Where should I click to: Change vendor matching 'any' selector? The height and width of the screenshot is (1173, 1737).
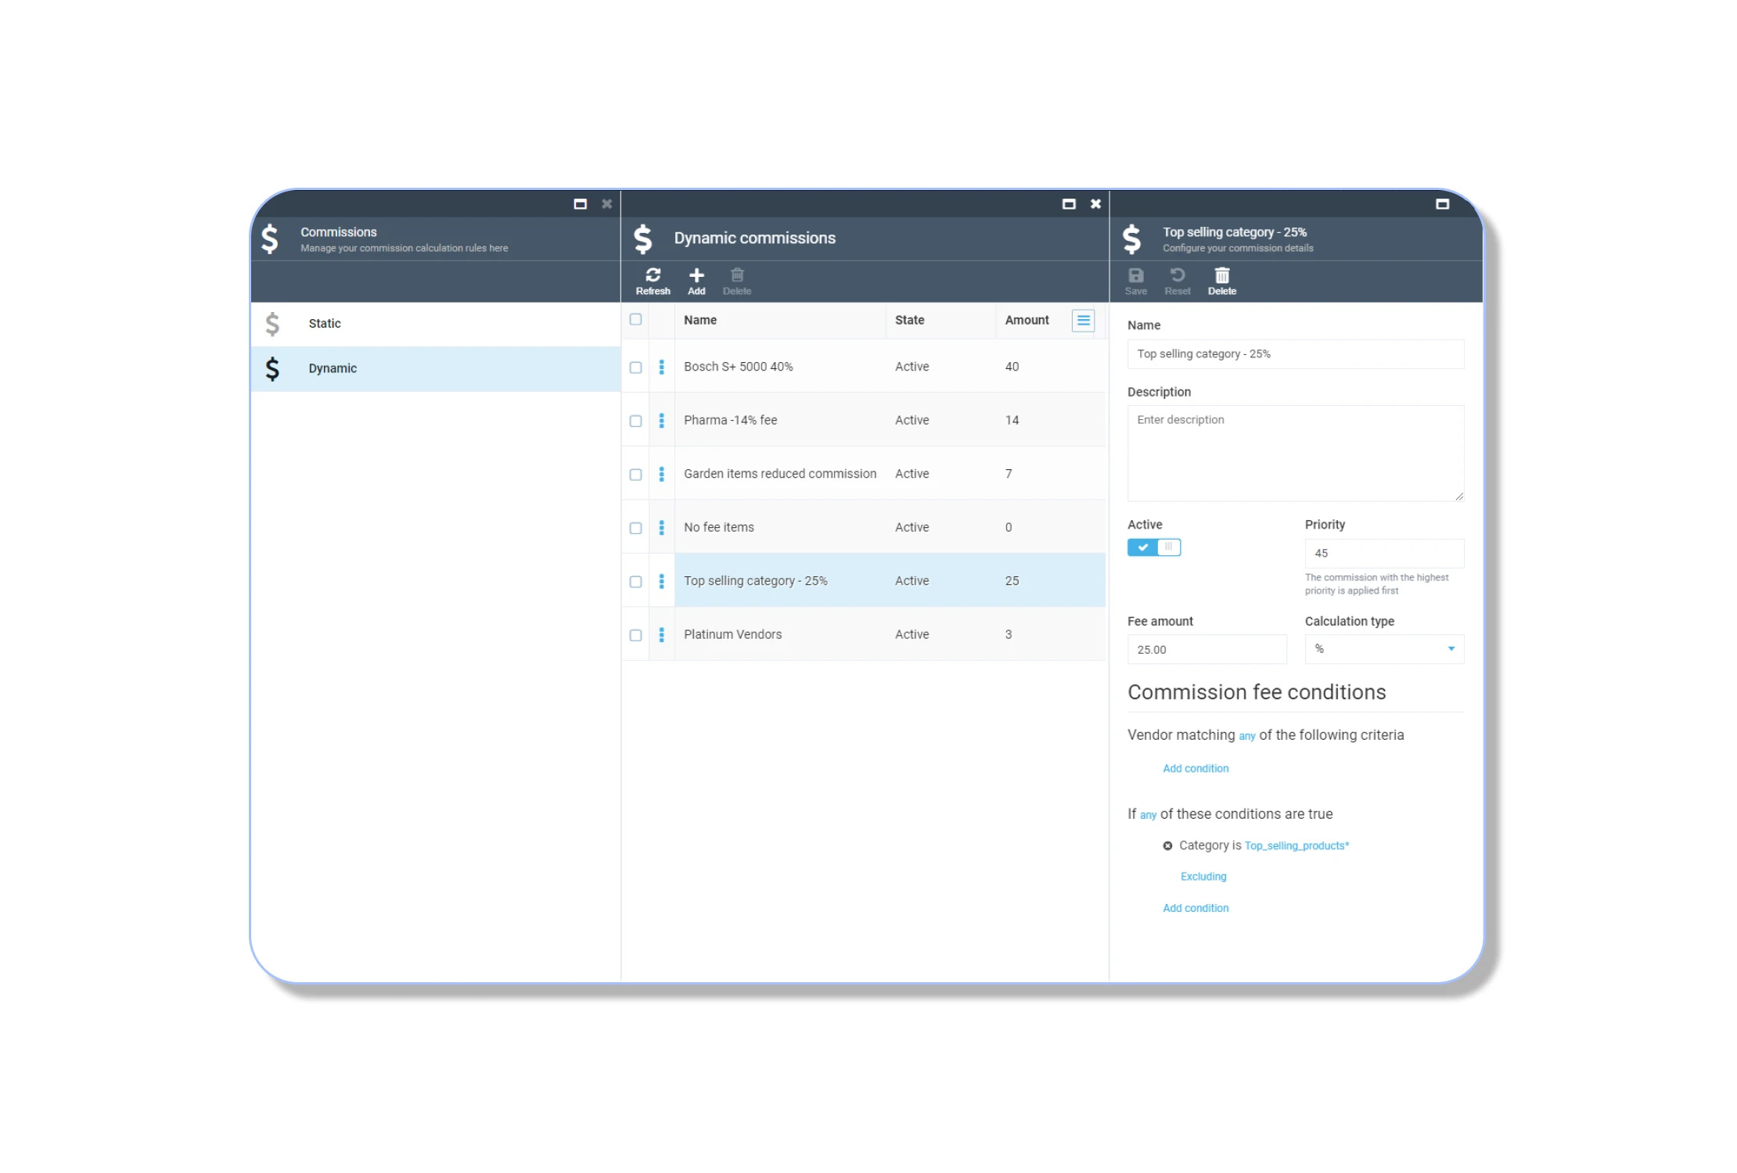pyautogui.click(x=1247, y=737)
